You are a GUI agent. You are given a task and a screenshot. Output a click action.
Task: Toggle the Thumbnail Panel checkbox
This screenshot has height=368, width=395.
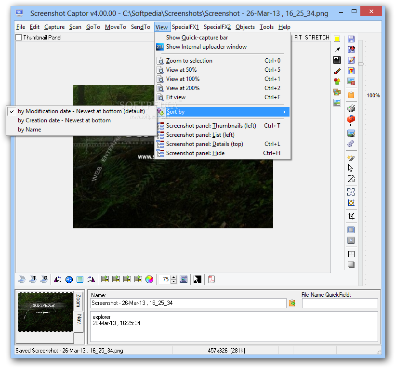pyautogui.click(x=19, y=38)
